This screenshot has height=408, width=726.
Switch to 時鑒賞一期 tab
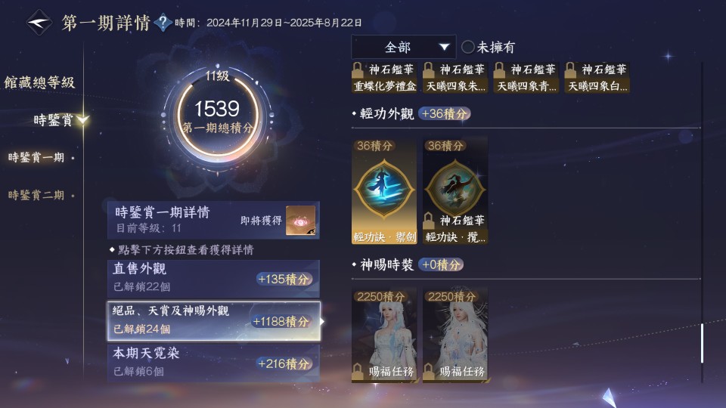coord(36,157)
